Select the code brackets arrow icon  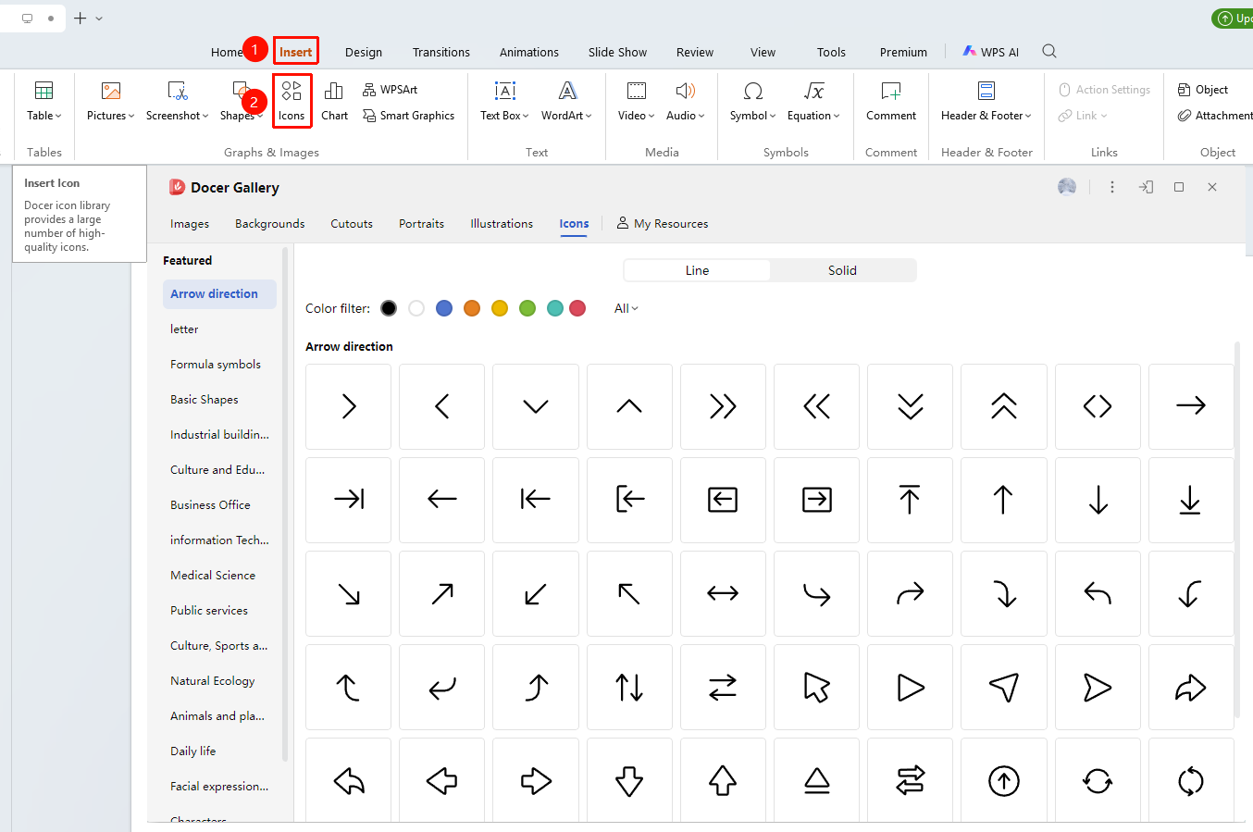tap(1098, 406)
